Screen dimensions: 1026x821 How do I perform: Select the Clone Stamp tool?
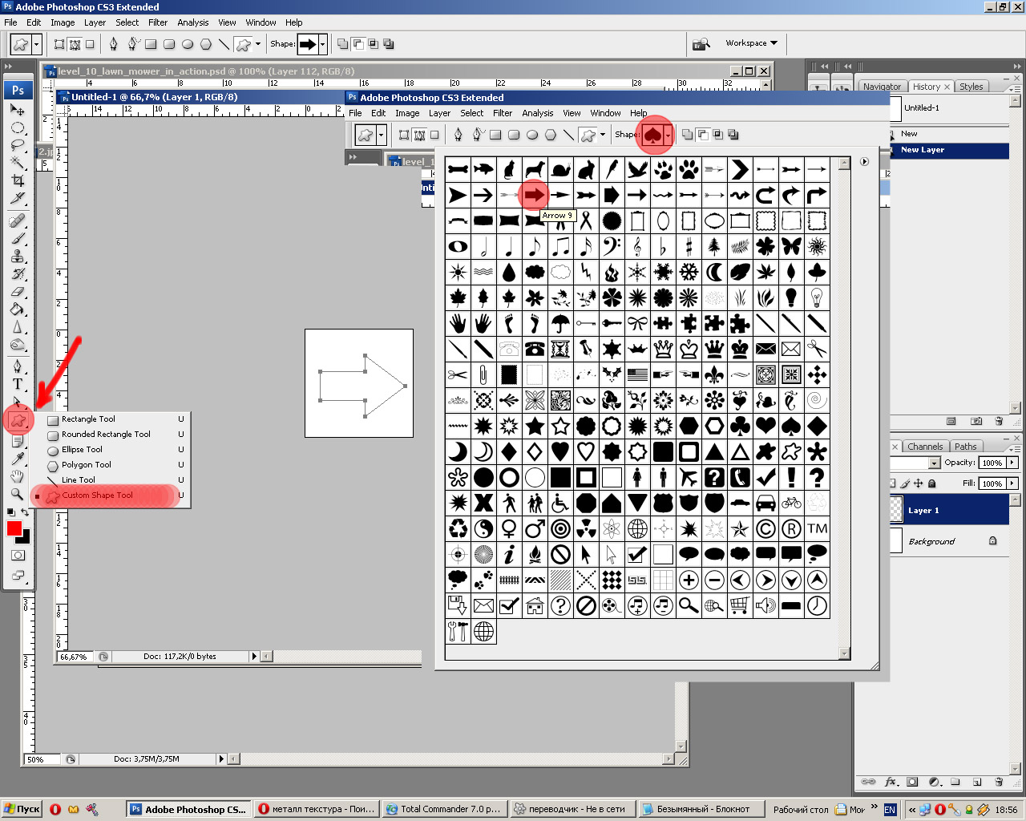pyautogui.click(x=18, y=256)
